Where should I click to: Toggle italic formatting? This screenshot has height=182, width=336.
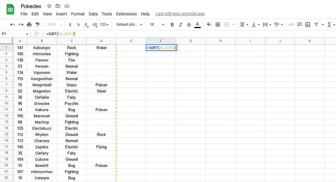[180, 24]
